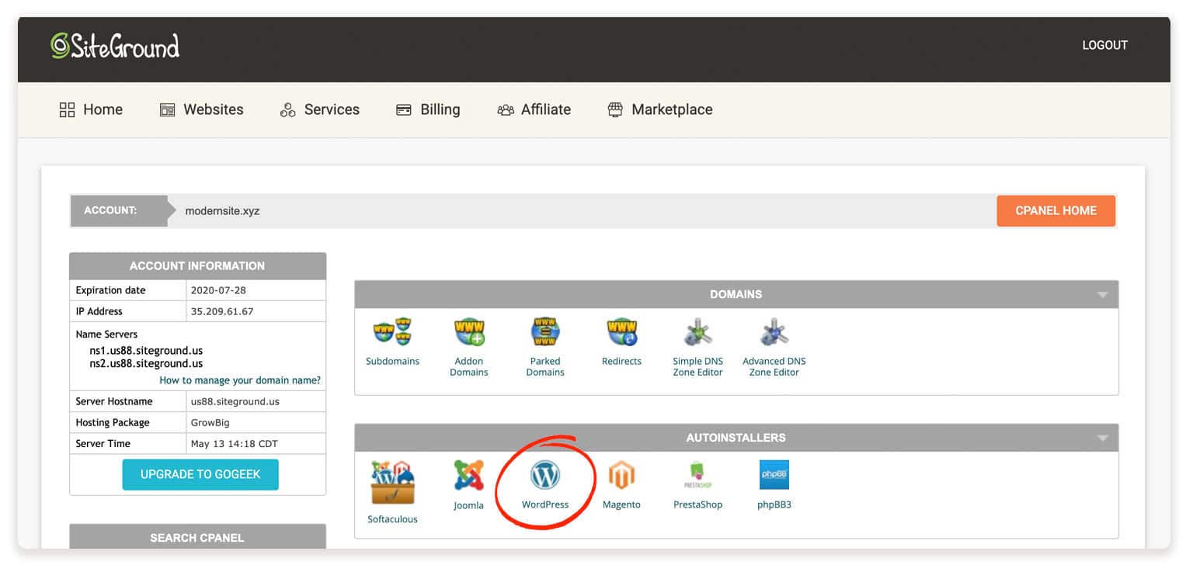This screenshot has width=1193, height=572.
Task: Open the Addon Domains icon
Action: point(469,332)
